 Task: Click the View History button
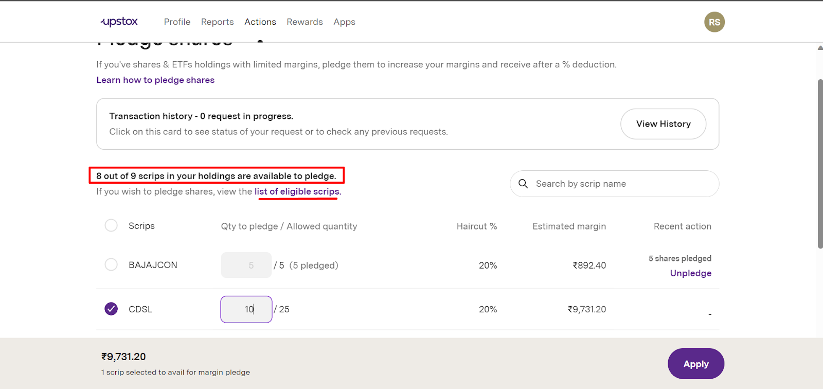click(x=663, y=124)
